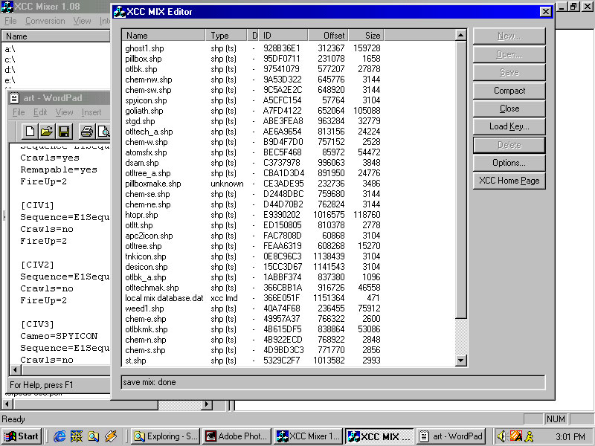Click WordPad horizontal scroll left arrow
This screenshot has width=595, height=446.
(15, 369)
